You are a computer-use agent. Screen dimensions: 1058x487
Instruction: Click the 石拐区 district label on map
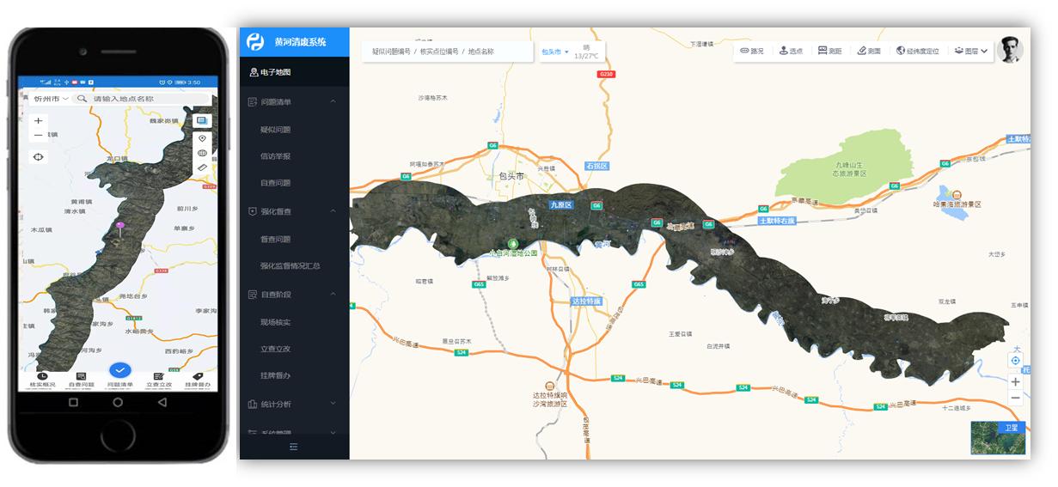click(596, 165)
